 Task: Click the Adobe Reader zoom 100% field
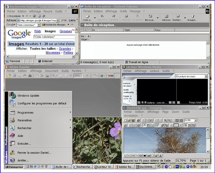78,76
